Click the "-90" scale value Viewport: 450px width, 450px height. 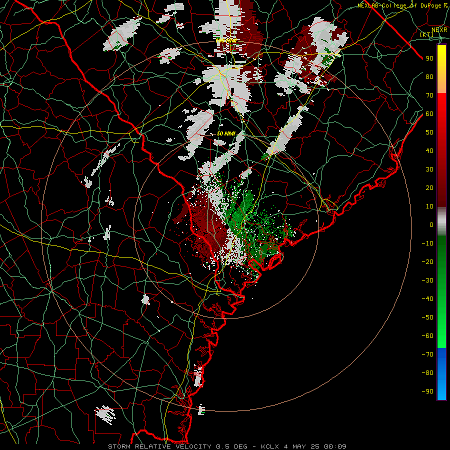coord(427,391)
